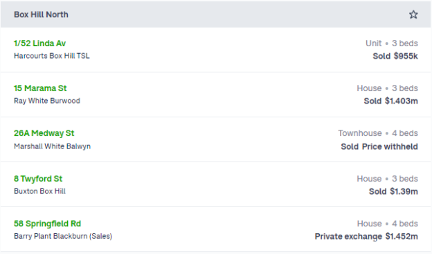Click the Sold $1.403m price result
Viewport: 432px width, 254px height.
pyautogui.click(x=390, y=101)
